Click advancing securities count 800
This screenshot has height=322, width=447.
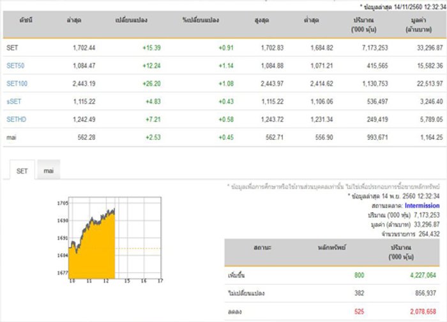359,275
